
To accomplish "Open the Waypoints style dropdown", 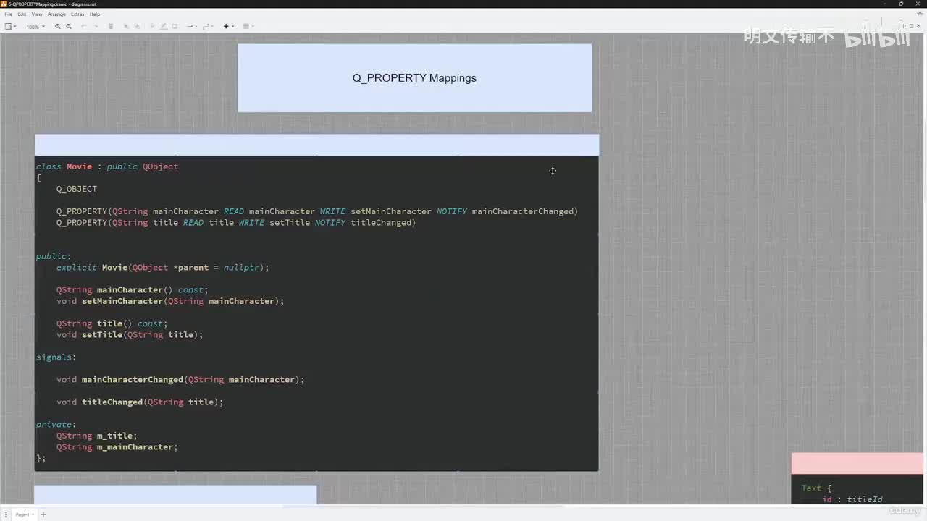I will [x=208, y=27].
